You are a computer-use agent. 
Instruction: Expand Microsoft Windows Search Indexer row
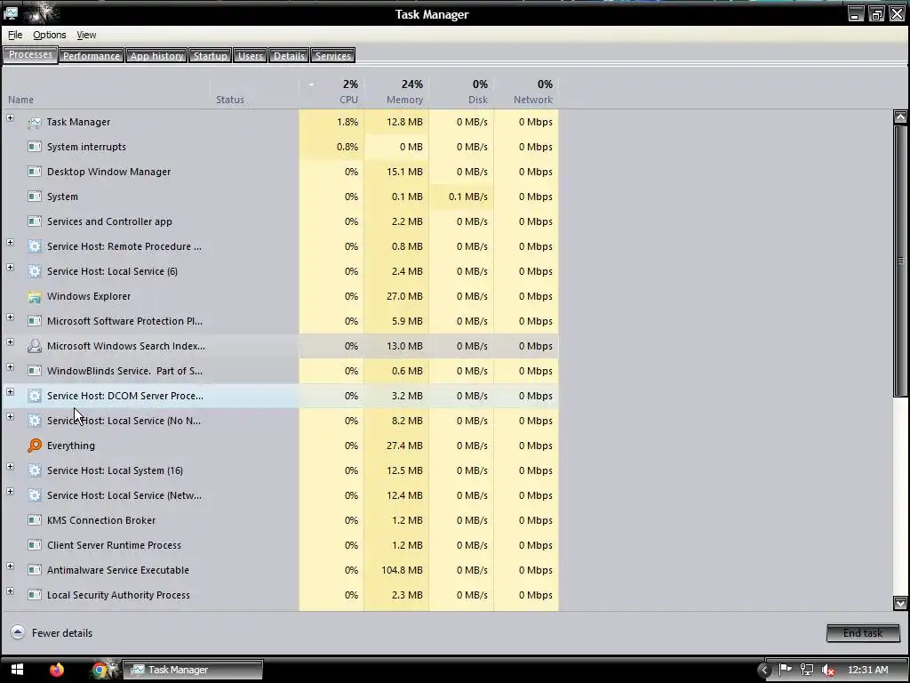pyautogui.click(x=10, y=342)
